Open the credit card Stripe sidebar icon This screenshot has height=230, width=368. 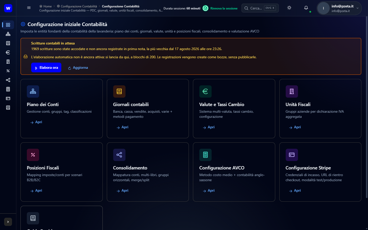click(x=8, y=98)
